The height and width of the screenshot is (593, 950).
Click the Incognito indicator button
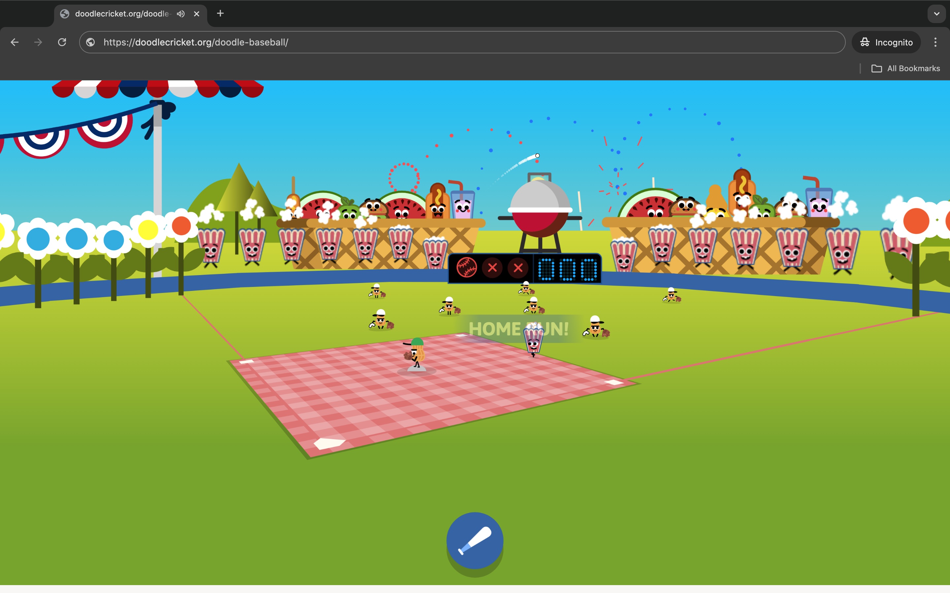pyautogui.click(x=886, y=42)
